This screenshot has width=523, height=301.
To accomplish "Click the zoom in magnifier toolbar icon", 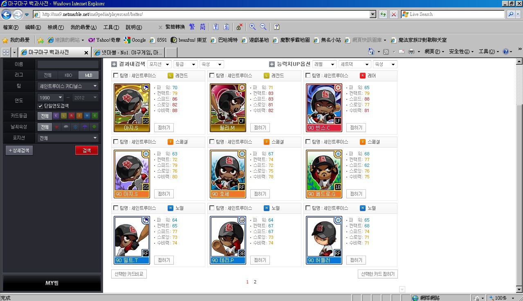I will click(x=253, y=27).
